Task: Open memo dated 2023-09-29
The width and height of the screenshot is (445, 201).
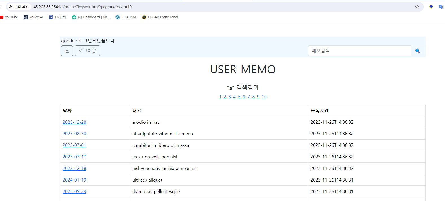Action: 74,191
